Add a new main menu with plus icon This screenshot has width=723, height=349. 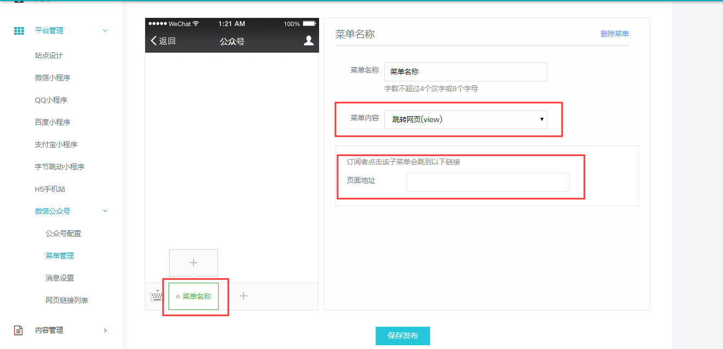point(244,296)
